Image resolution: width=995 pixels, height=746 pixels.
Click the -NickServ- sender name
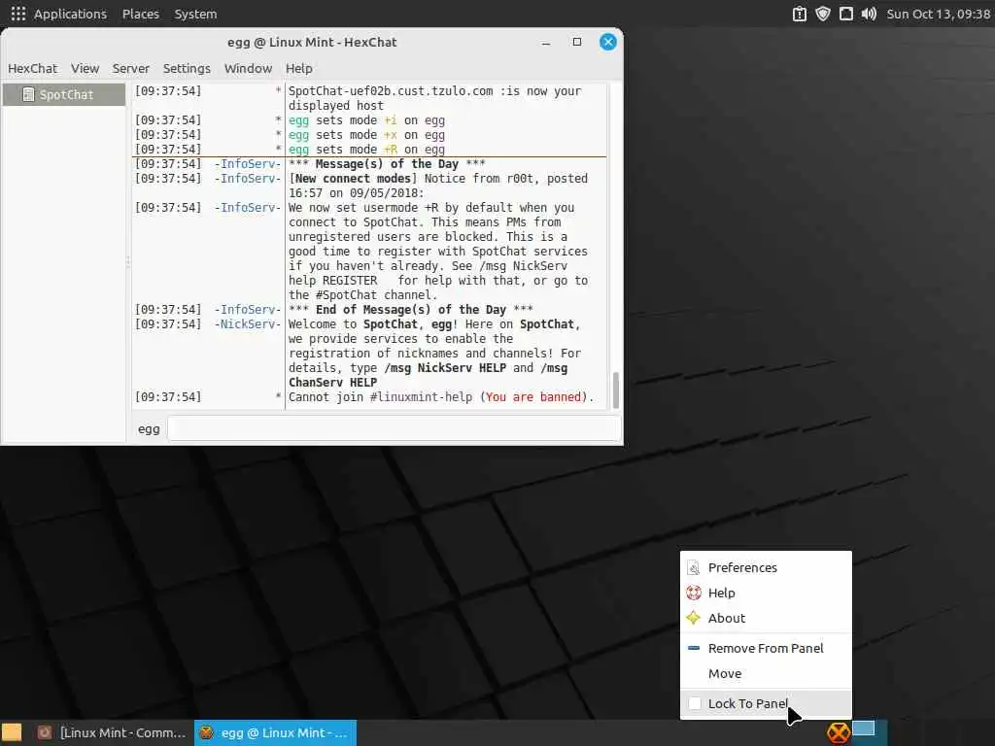click(248, 324)
